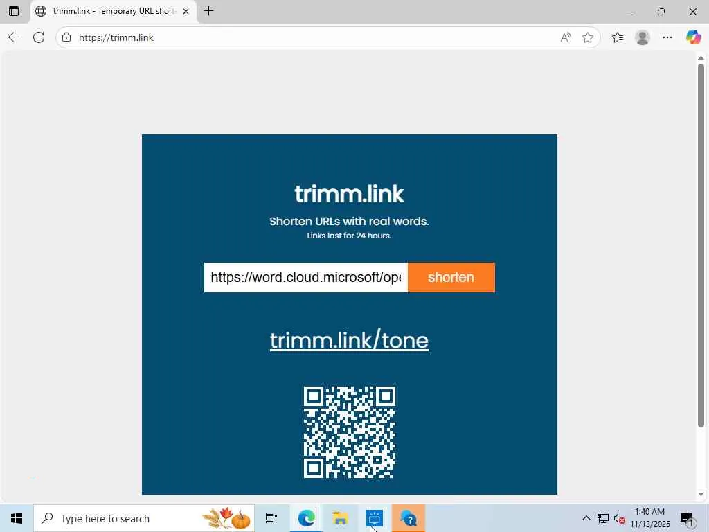Launch Copilot from the toolbar

pos(693,37)
